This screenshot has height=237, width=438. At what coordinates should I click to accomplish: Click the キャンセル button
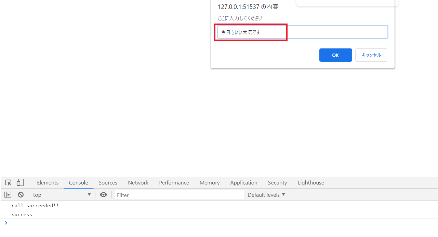371,55
